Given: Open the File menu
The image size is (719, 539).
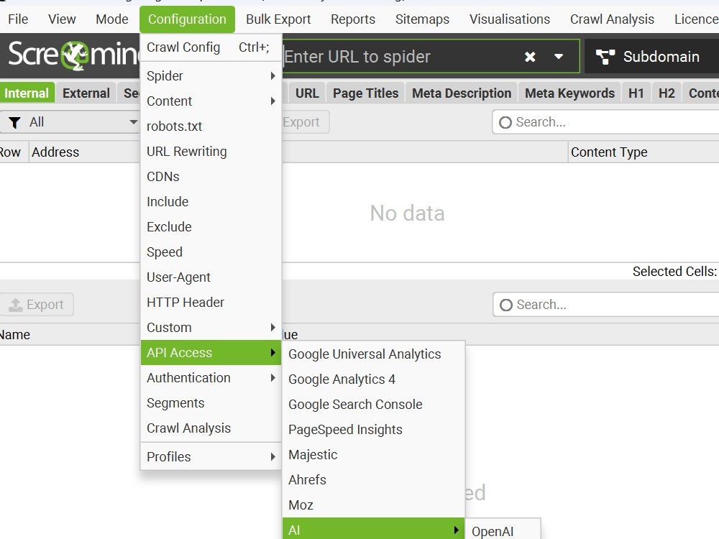Looking at the screenshot, I should click(x=18, y=19).
